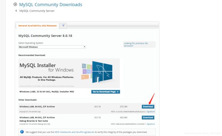Download the Debug Binaries & Test Suite archive
Screen dimensions: 222x136
click(148, 118)
